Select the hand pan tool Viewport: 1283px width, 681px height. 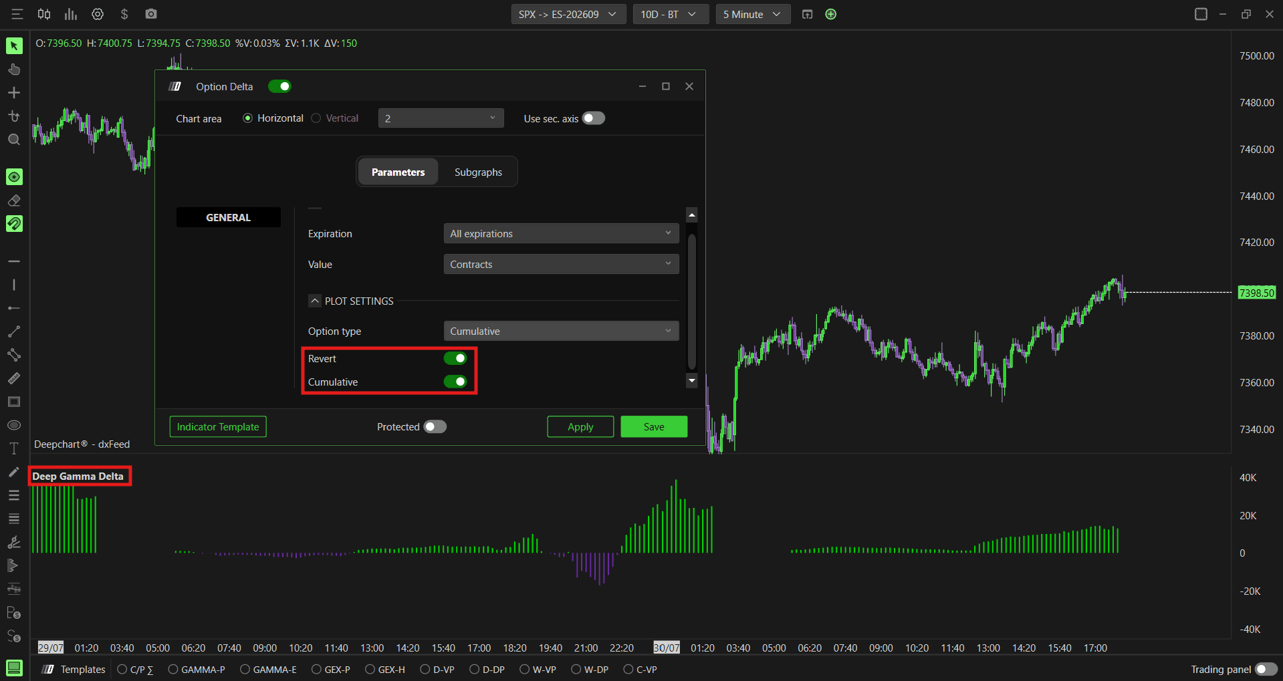14,69
